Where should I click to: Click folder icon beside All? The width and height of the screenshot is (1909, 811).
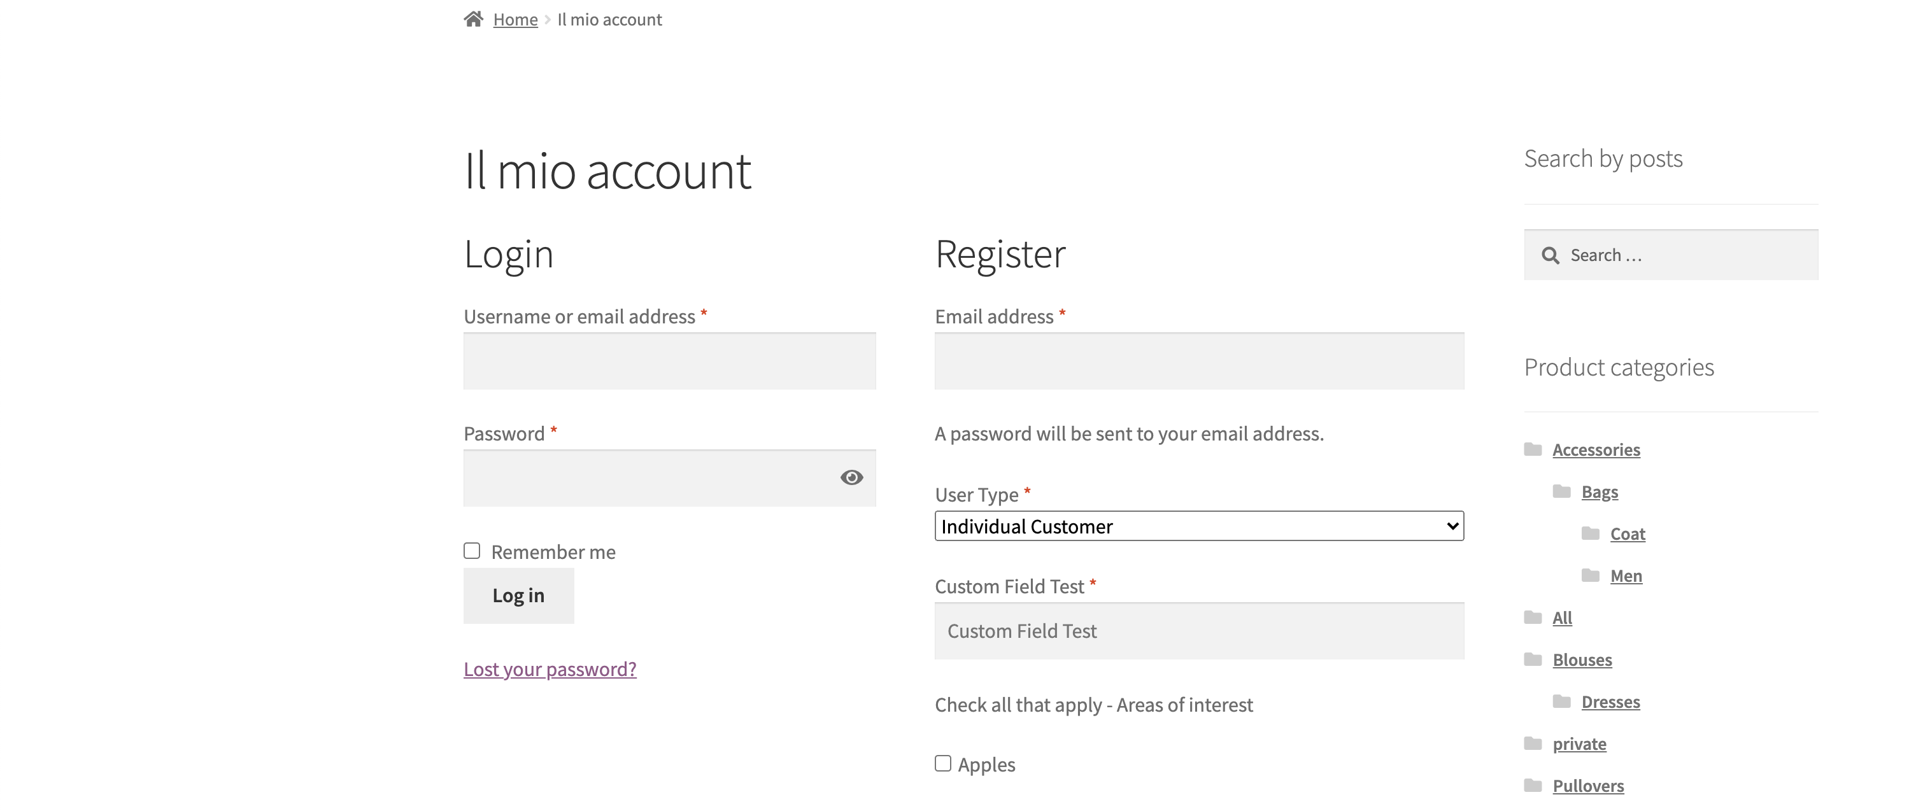pos(1533,617)
